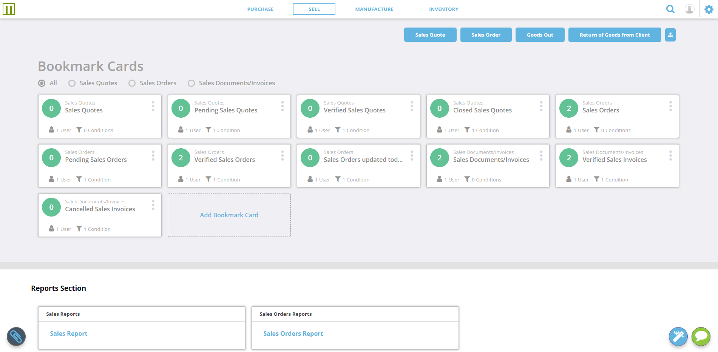The height and width of the screenshot is (352, 718).
Task: Click the upload icon button beside Return of Goods
Action: [x=670, y=35]
